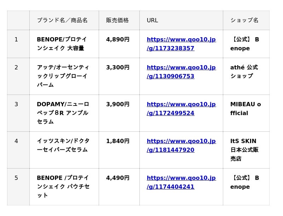Select the BENOPE プロテインシェイク パウチセット cell
This screenshot has height=216, width=283.
[x=63, y=187]
